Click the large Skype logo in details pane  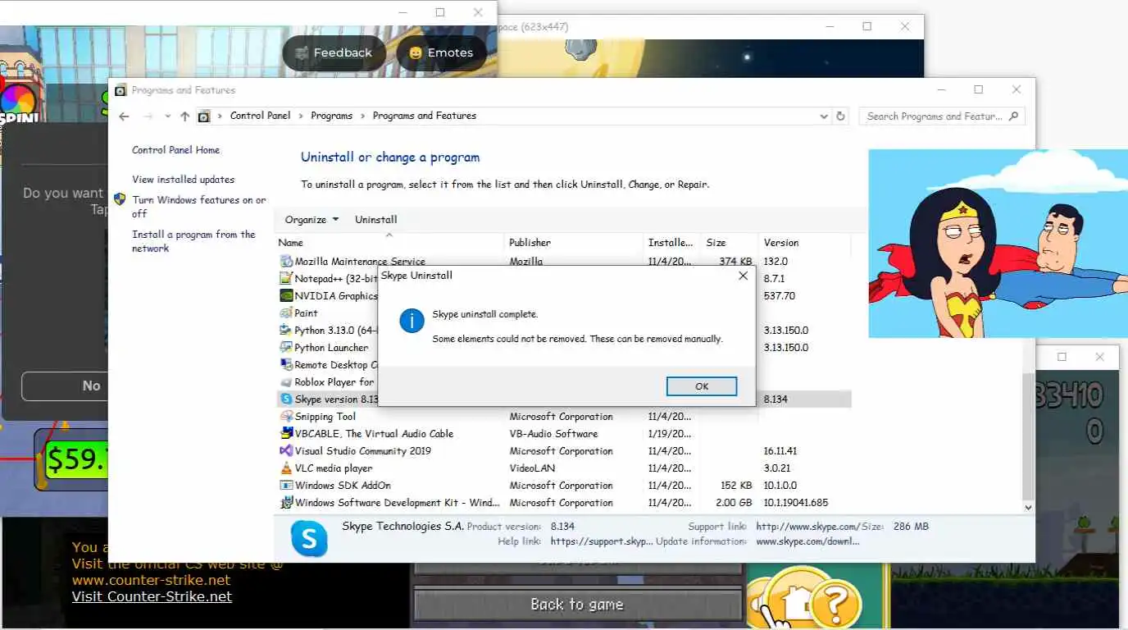tap(309, 538)
